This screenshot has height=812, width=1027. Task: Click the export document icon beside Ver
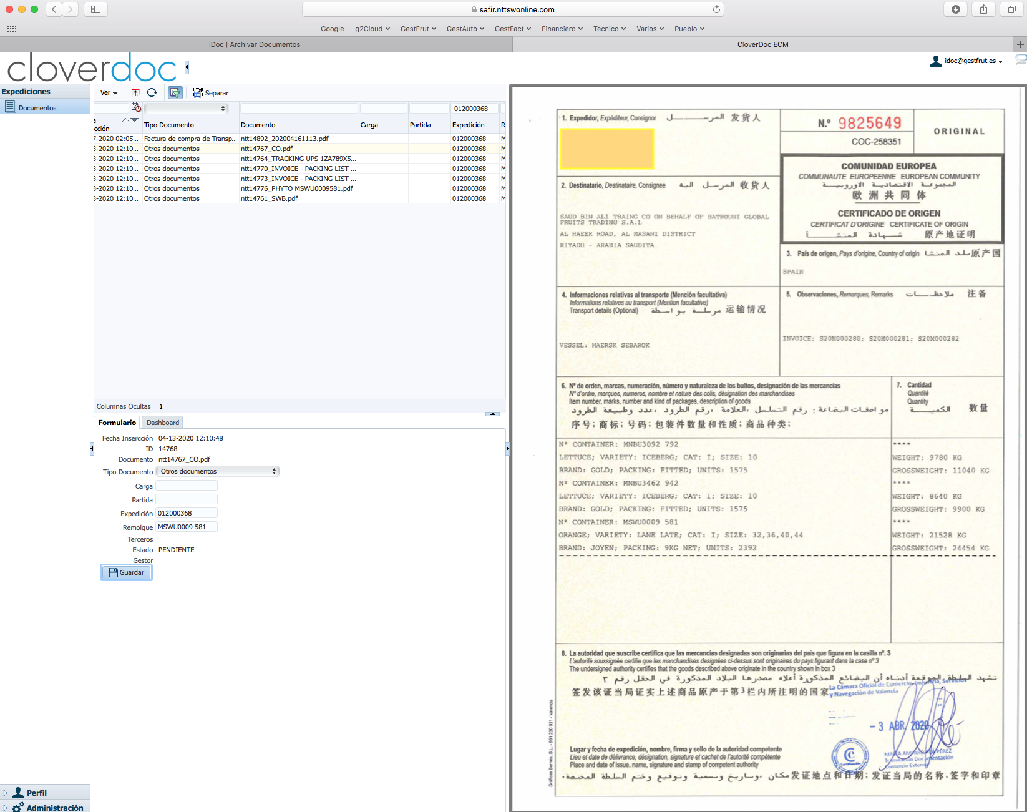(135, 92)
